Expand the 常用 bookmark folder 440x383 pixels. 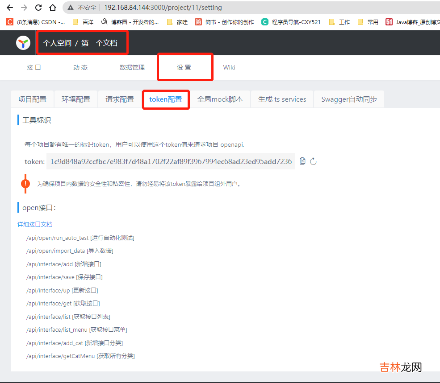coord(368,22)
